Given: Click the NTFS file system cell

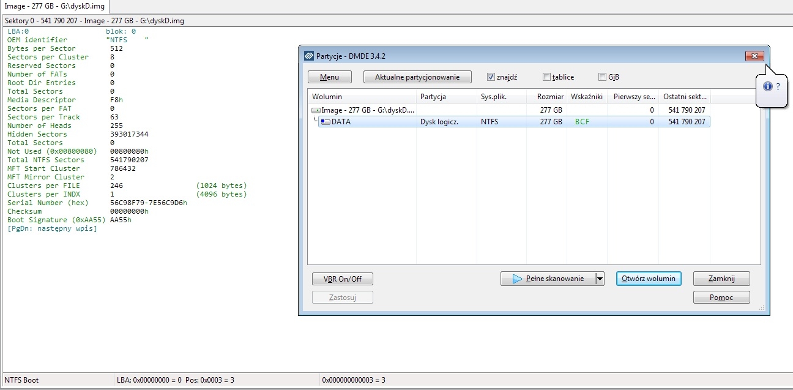Looking at the screenshot, I should click(490, 122).
